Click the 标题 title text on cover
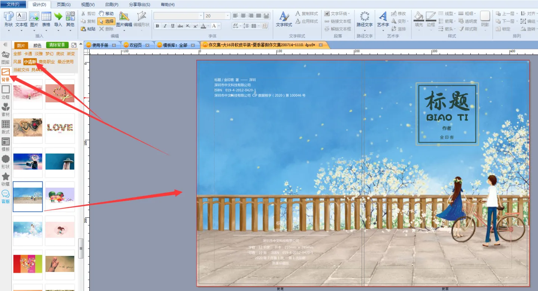The width and height of the screenshot is (538, 291). [447, 100]
